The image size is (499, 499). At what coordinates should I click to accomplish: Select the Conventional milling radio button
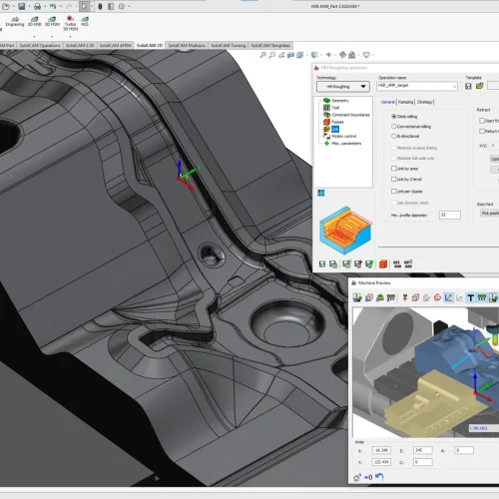(394, 127)
